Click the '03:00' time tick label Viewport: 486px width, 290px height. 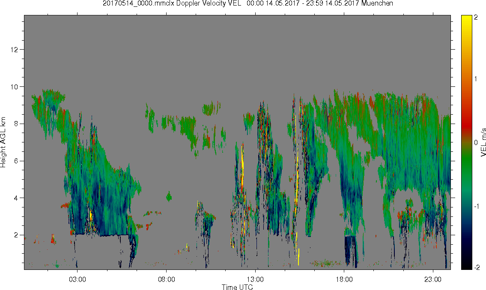pyautogui.click(x=77, y=279)
